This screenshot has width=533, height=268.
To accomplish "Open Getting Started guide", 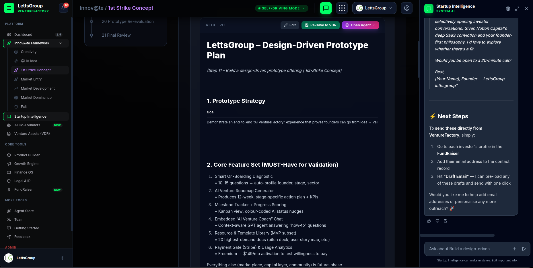I will 36,228.
